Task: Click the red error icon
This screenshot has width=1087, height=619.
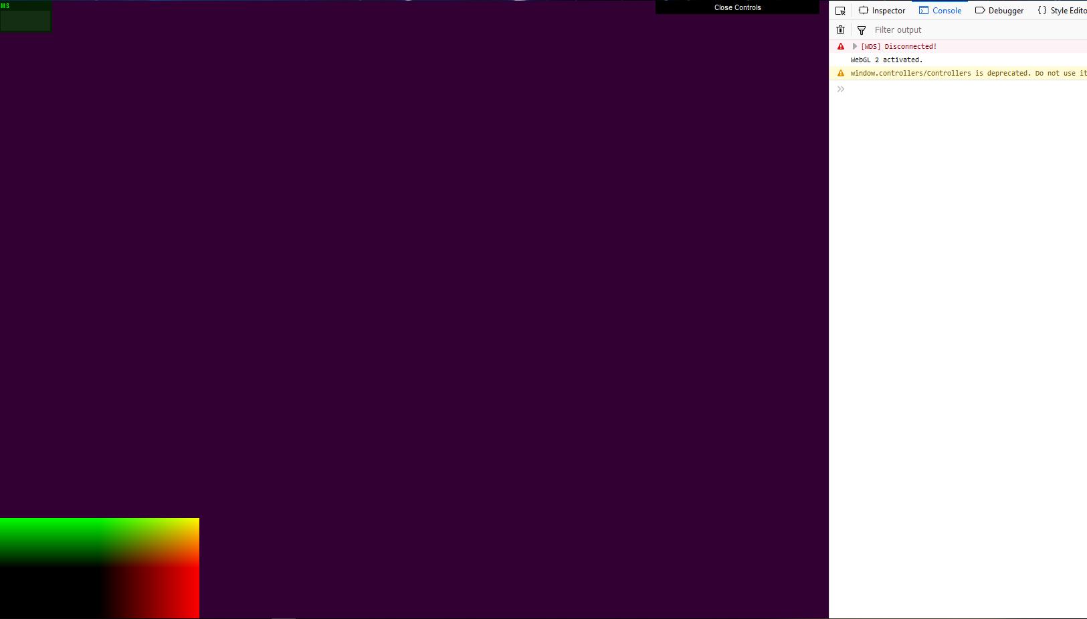Action: (841, 46)
